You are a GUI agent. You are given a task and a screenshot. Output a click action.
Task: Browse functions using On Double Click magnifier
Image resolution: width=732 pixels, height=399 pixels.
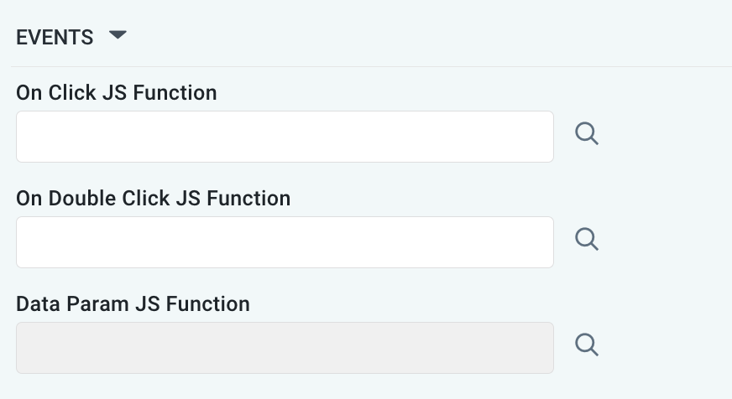coord(587,240)
